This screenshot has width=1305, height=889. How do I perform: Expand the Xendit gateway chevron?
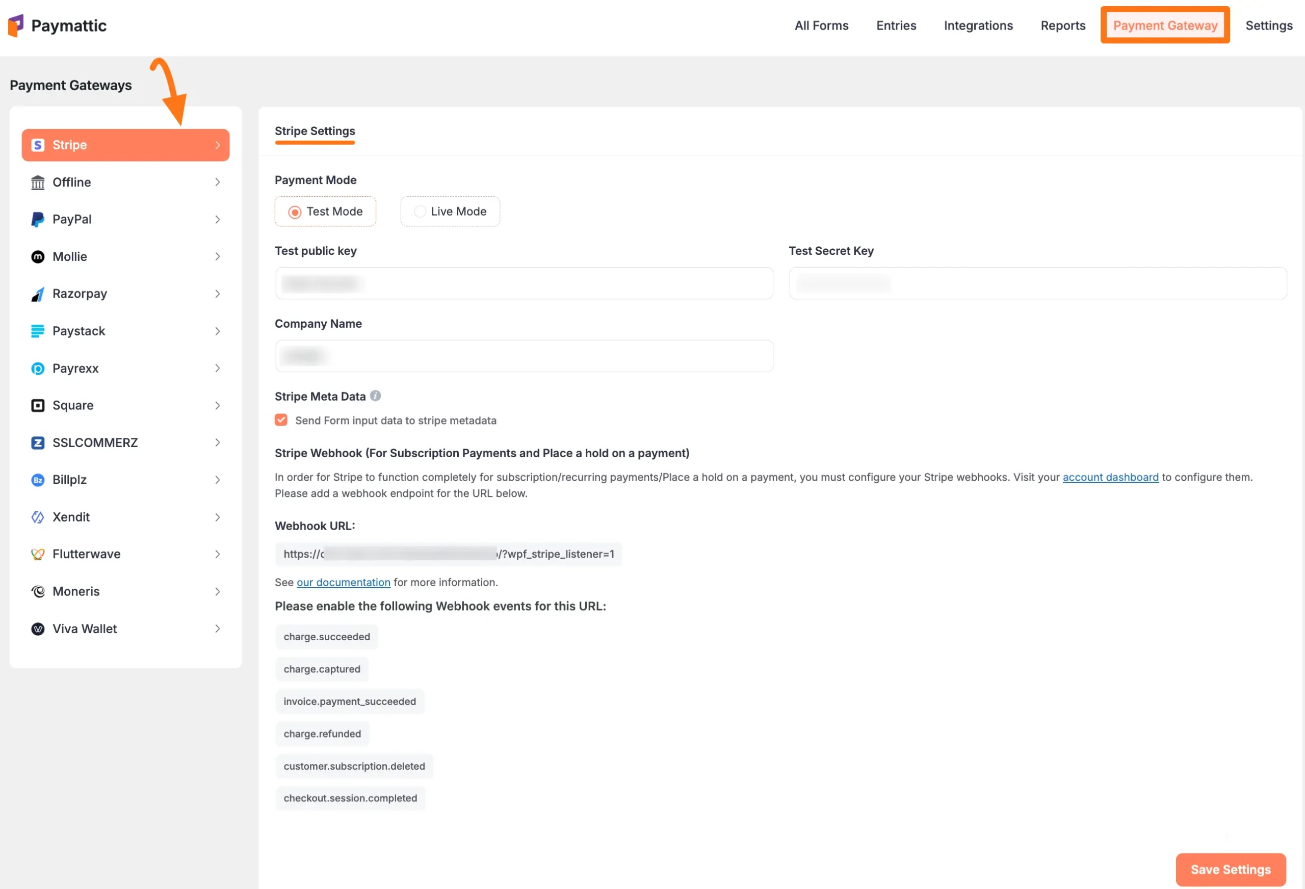[x=217, y=517]
